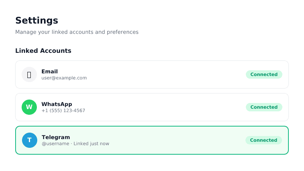Click the Settings page title
304x171 pixels.
click(x=36, y=21)
